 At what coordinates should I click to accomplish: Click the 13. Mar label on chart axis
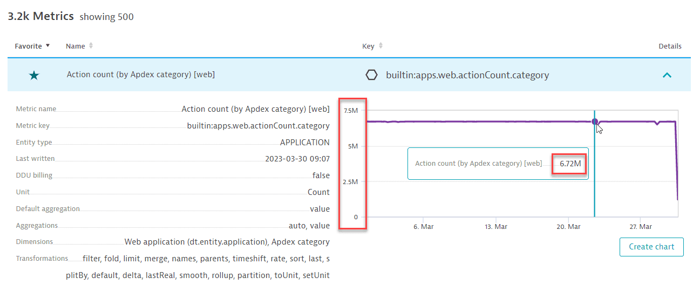coord(496,227)
